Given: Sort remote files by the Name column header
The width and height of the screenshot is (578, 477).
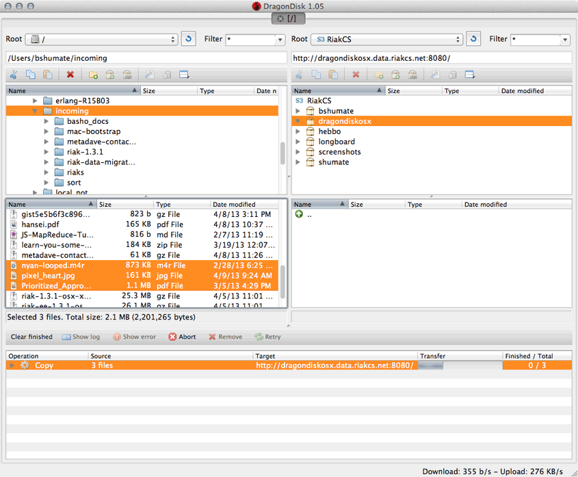Looking at the screenshot, I should (x=319, y=204).
